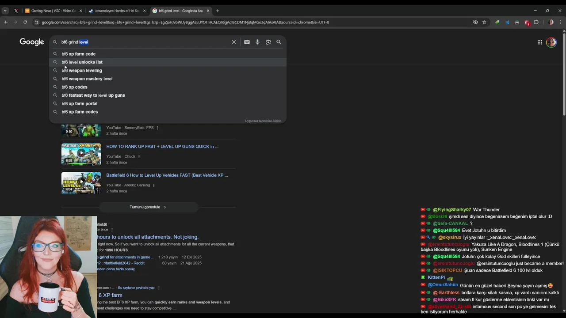Start voice search with the microphone icon
The height and width of the screenshot is (318, 566).
pos(257,42)
